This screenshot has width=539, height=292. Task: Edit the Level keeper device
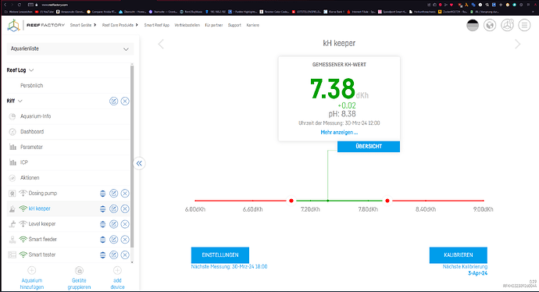pyautogui.click(x=113, y=224)
